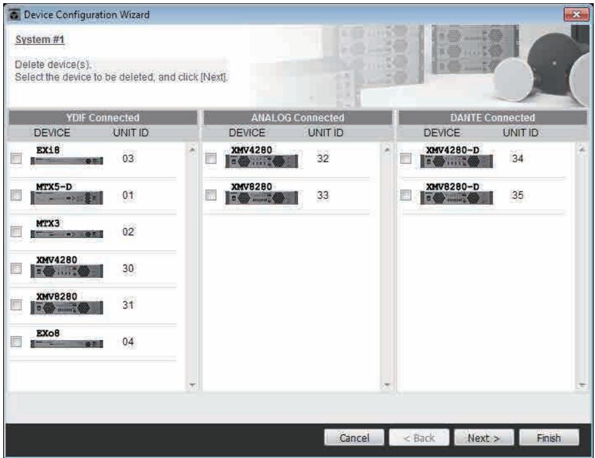Click the YDIF Connected column header
595x458 pixels.
pyautogui.click(x=103, y=118)
